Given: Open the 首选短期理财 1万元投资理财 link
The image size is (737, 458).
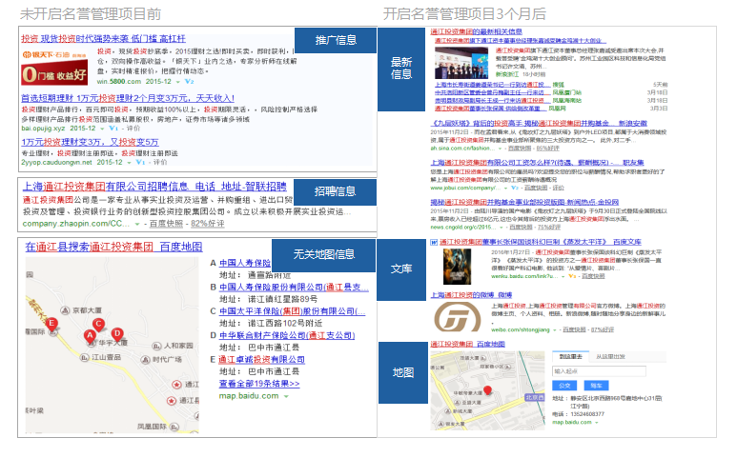Looking at the screenshot, I should point(128,98).
